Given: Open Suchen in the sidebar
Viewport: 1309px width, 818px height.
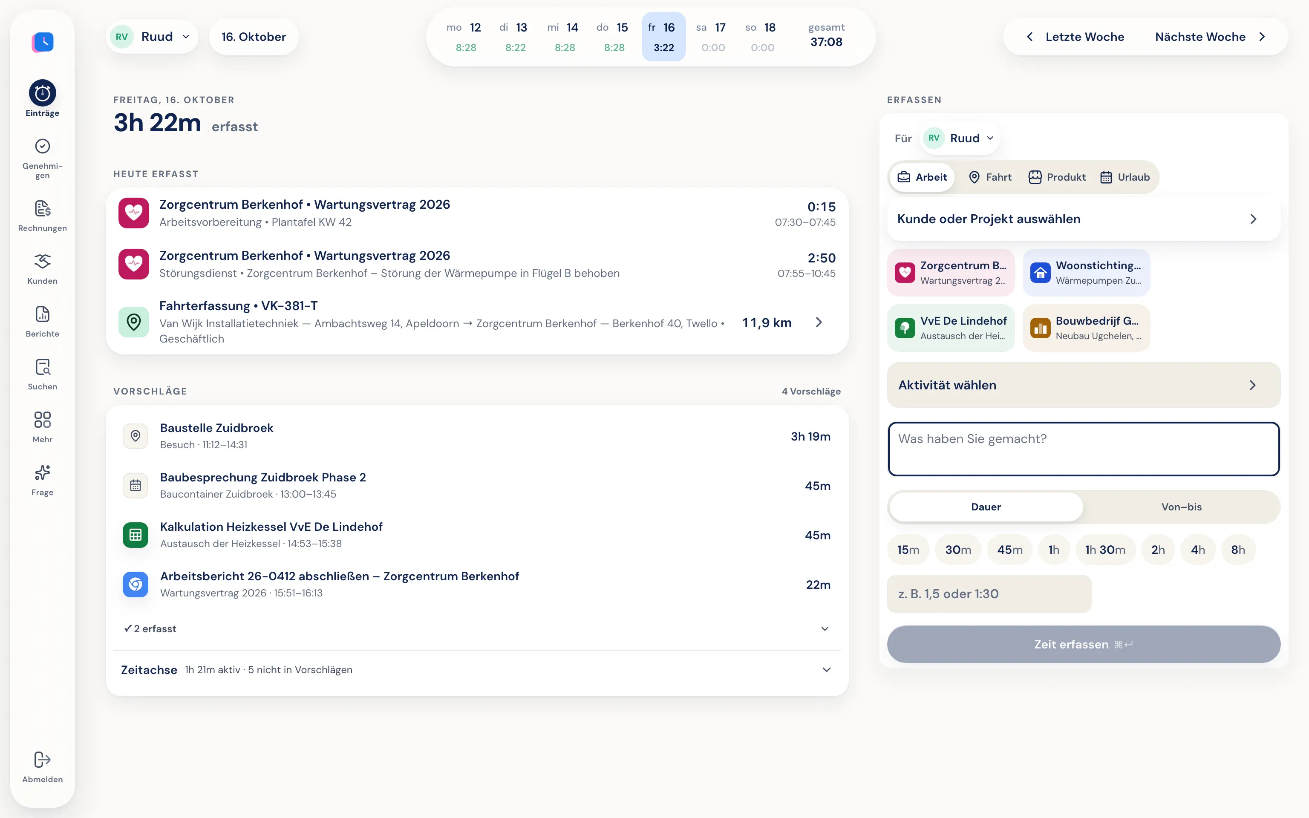Looking at the screenshot, I should [42, 374].
